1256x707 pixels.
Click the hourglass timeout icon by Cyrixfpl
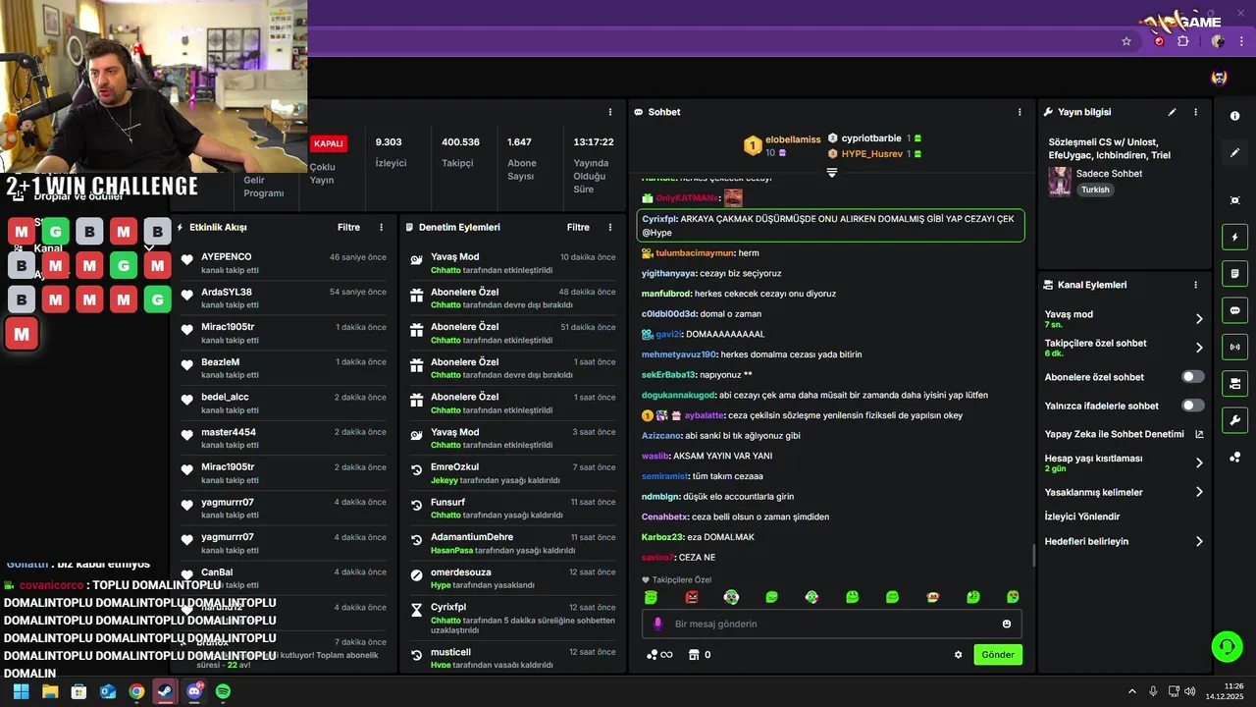coord(416,611)
